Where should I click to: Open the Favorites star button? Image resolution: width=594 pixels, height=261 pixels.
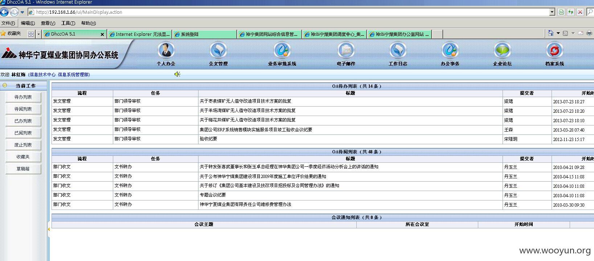[x=11, y=33]
